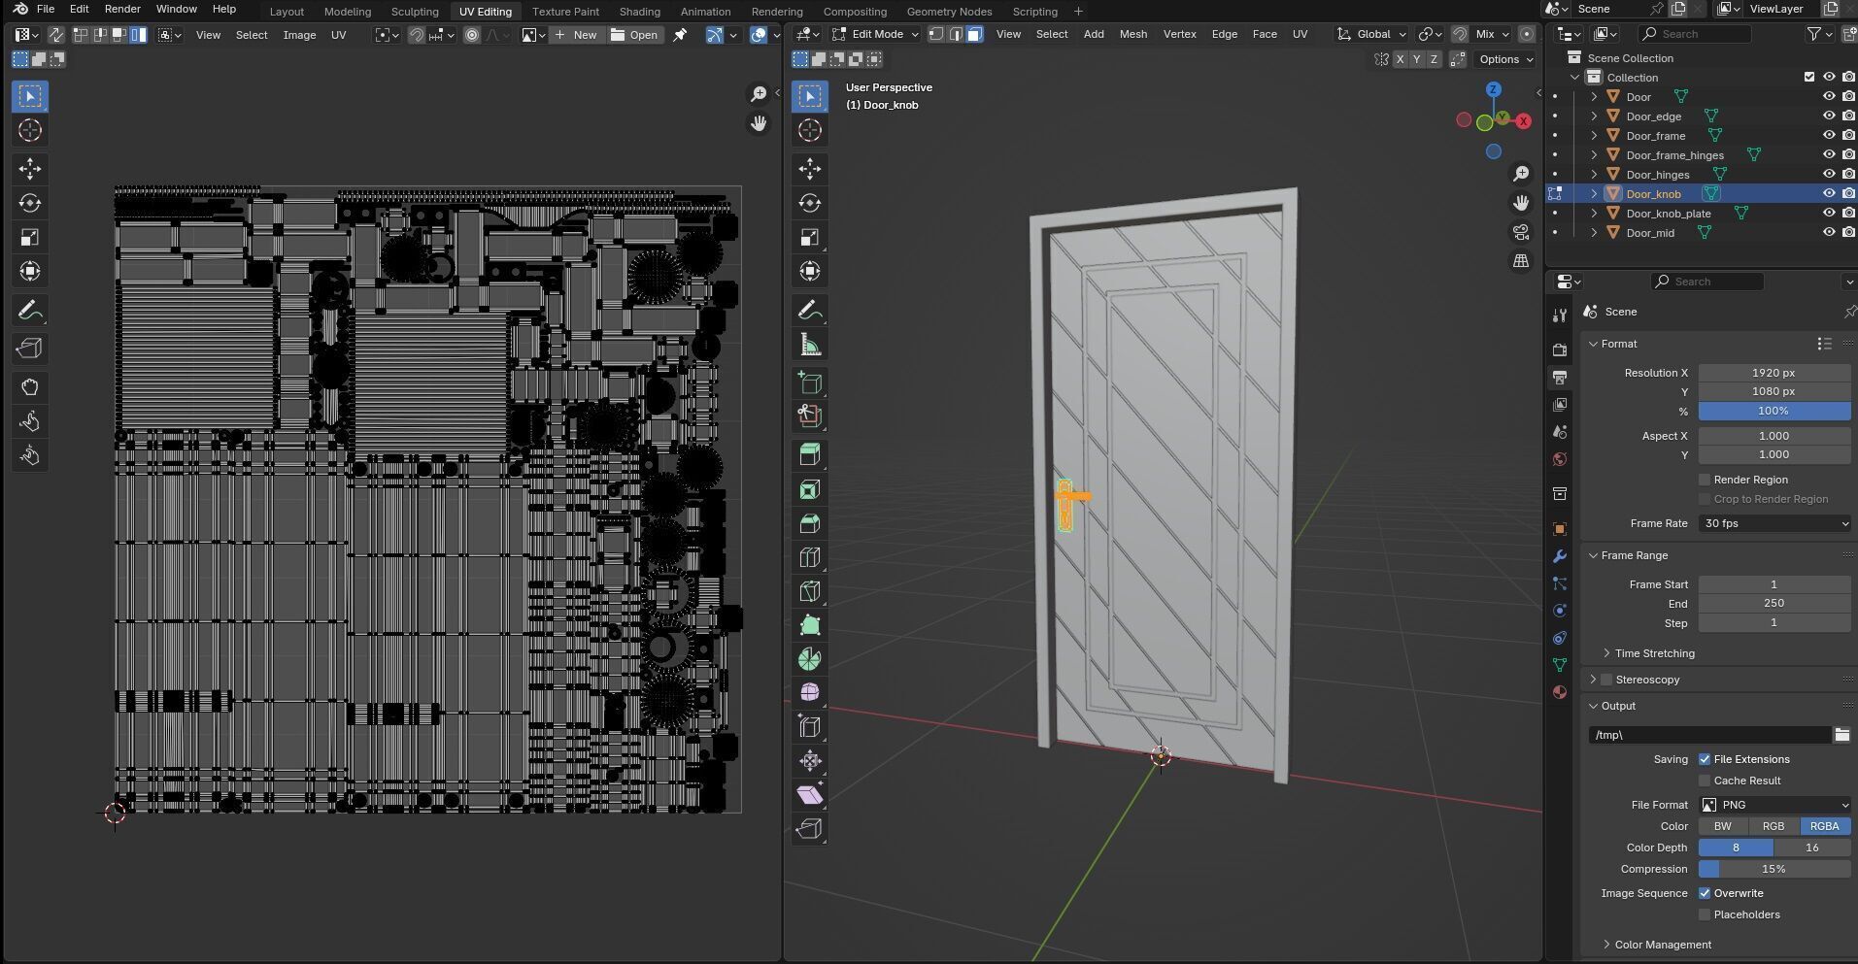Open the Mesh menu in the 3D viewport
The height and width of the screenshot is (964, 1858).
pyautogui.click(x=1132, y=34)
